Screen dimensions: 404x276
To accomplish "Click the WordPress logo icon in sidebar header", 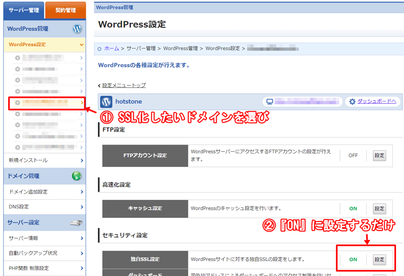I will (x=77, y=29).
